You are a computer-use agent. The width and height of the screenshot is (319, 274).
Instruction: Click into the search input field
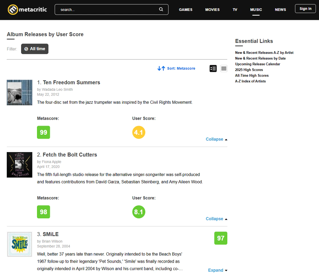click(x=108, y=10)
